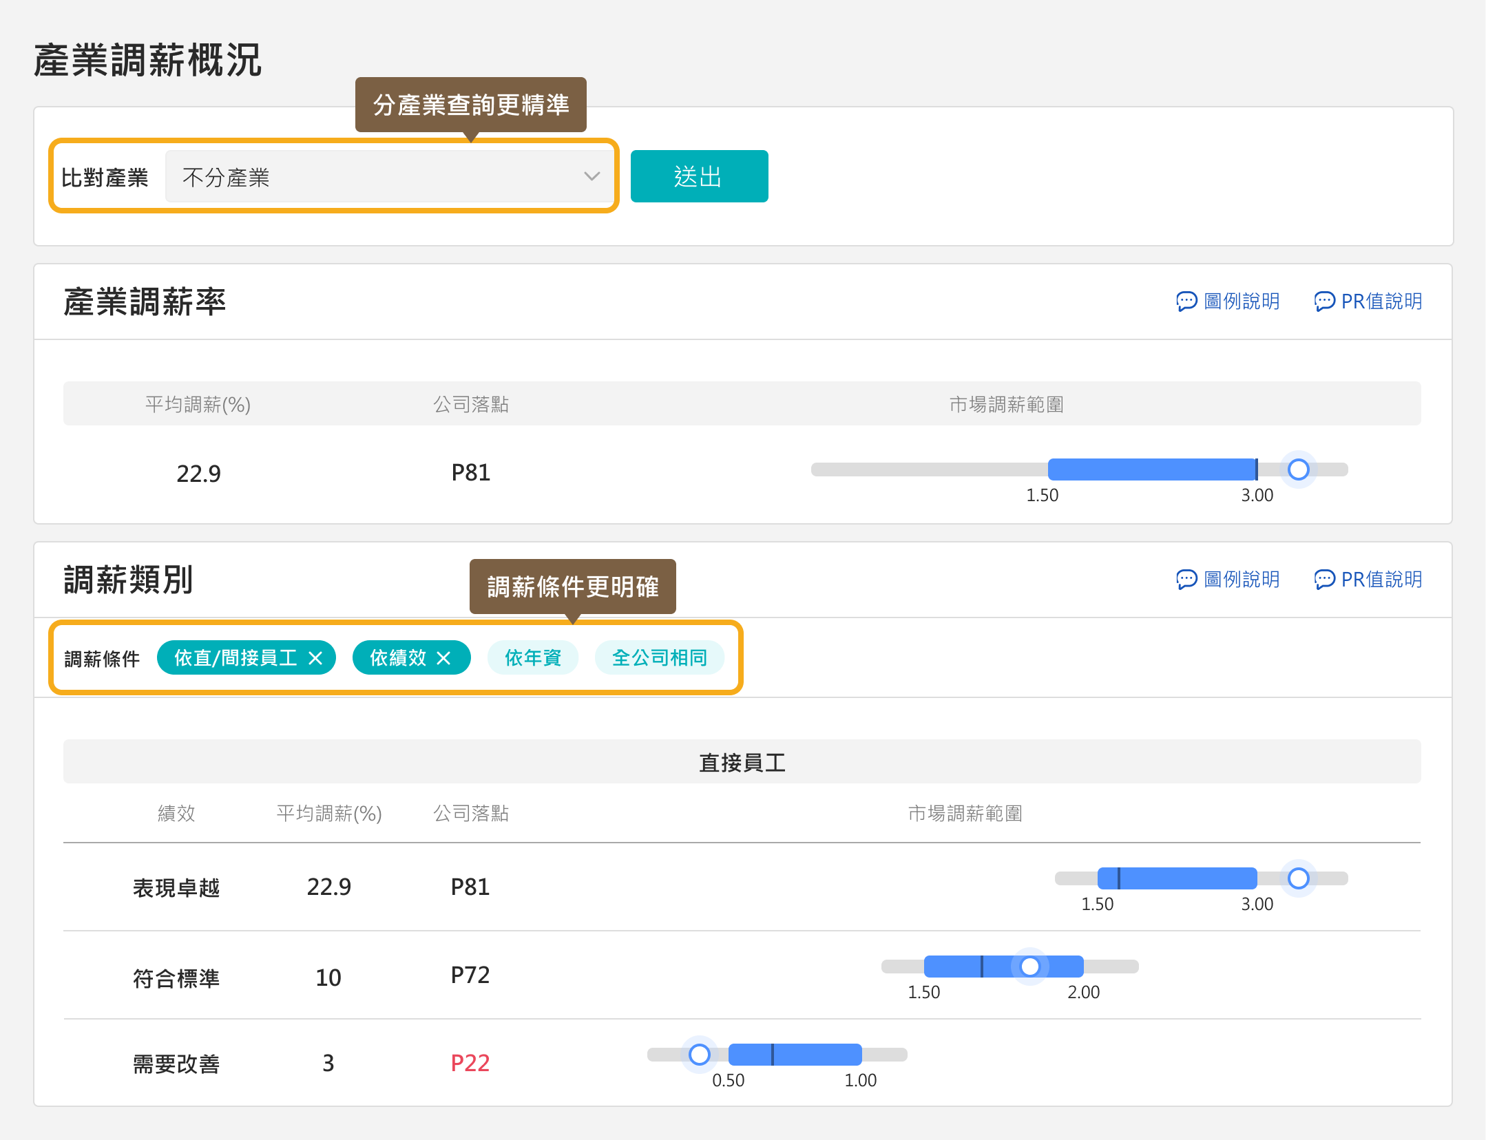The image size is (1486, 1140).
Task: Click the 符合標準 row range slider handle
Action: pyautogui.click(x=1029, y=967)
